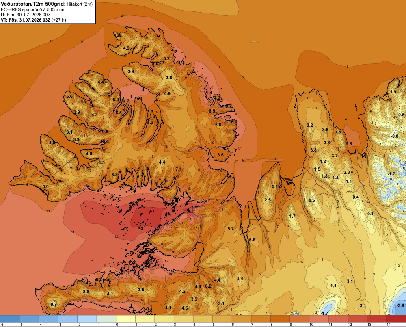Select the 8.6 temperature value
406x327 pixels.
point(220,155)
